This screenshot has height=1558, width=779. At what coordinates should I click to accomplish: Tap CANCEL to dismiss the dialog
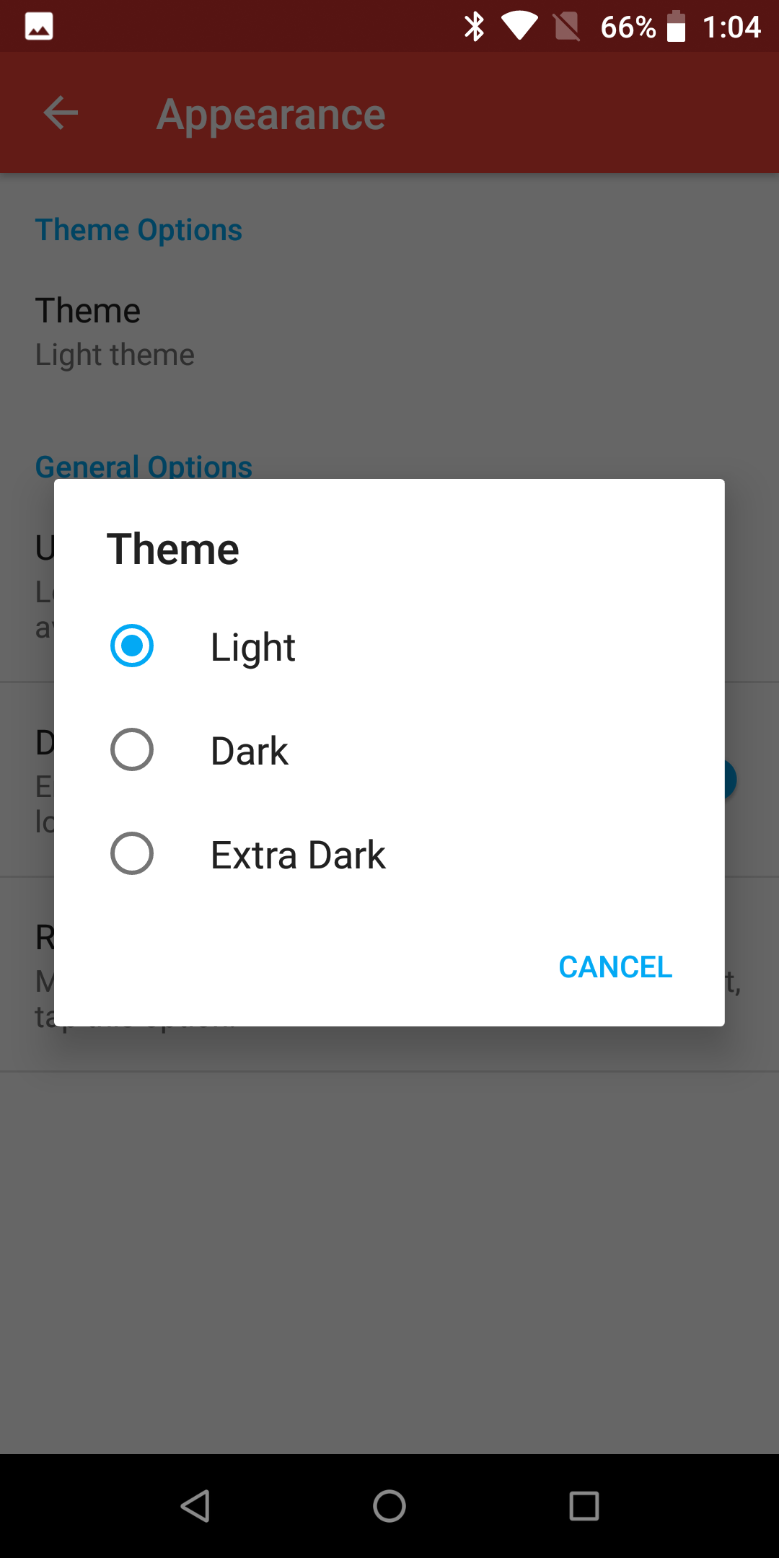615,967
